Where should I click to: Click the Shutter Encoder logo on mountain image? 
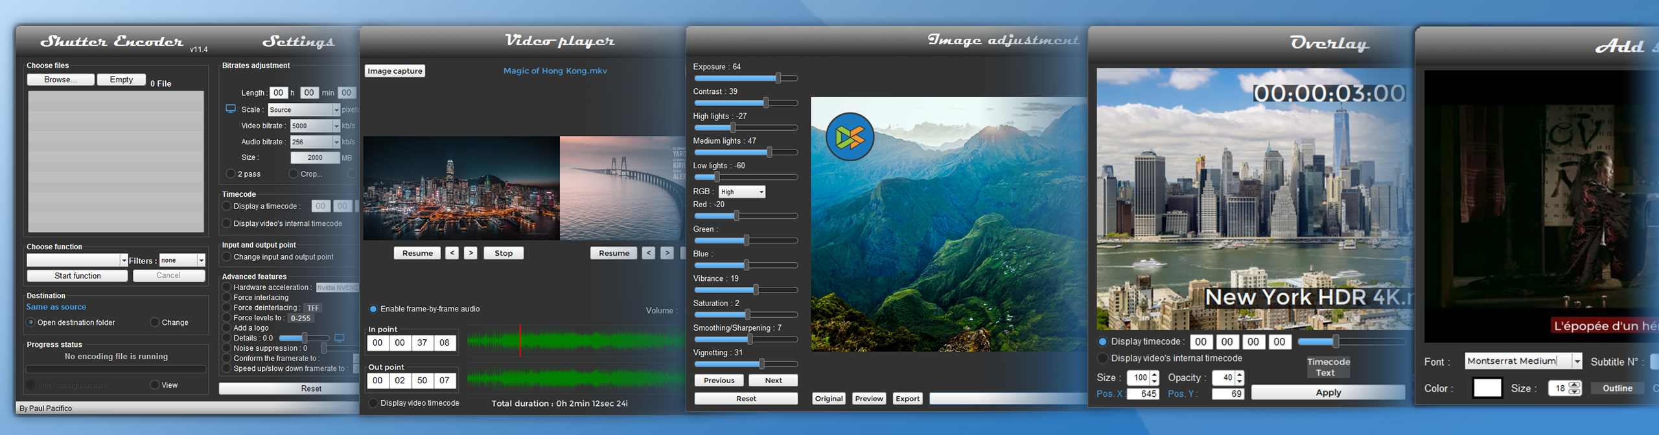[x=850, y=137]
